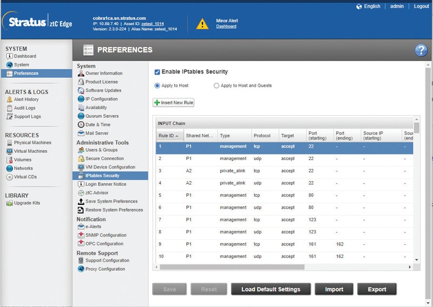Image resolution: width=433 pixels, height=307 pixels.
Task: Click the Virtual Machines monitor icon
Action: point(9,151)
